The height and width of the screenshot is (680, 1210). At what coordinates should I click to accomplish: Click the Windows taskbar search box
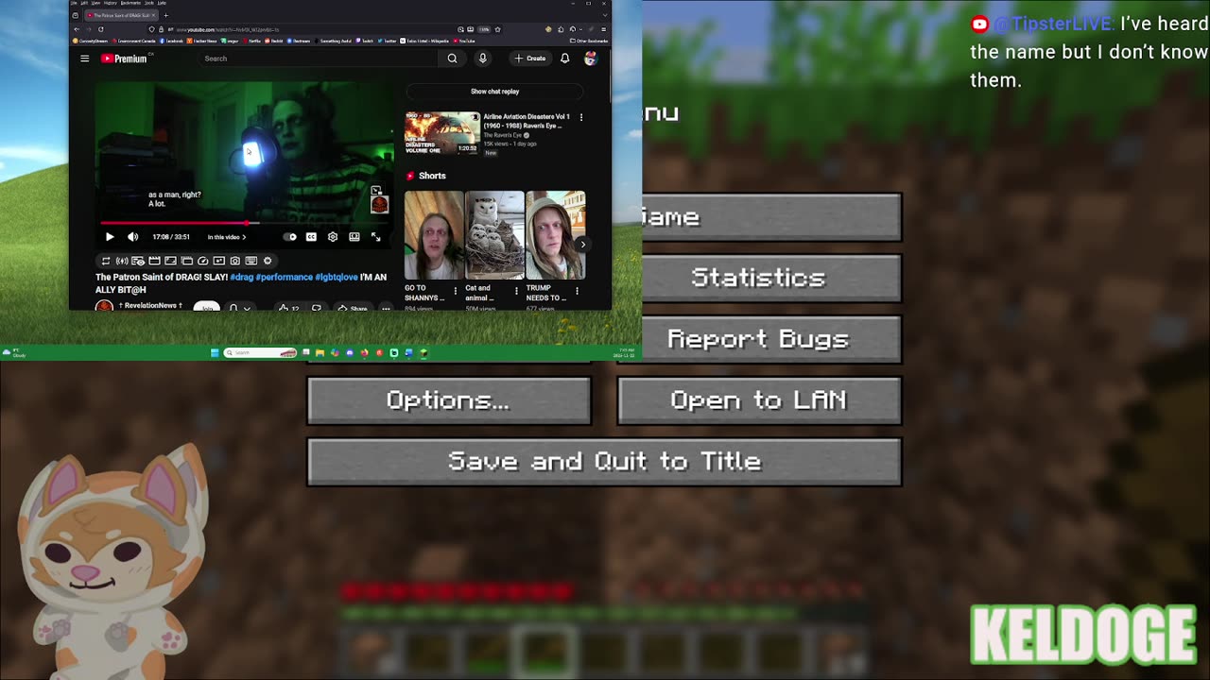click(260, 352)
